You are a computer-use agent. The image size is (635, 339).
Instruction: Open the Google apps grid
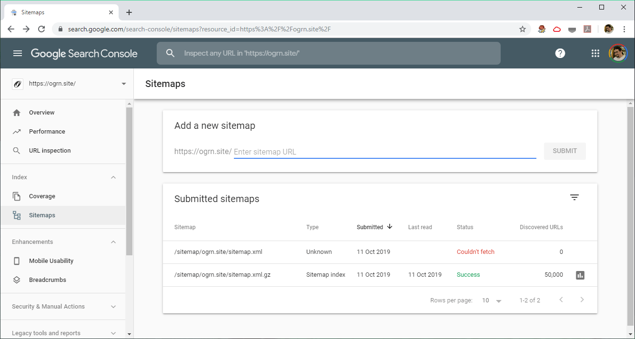(x=595, y=53)
